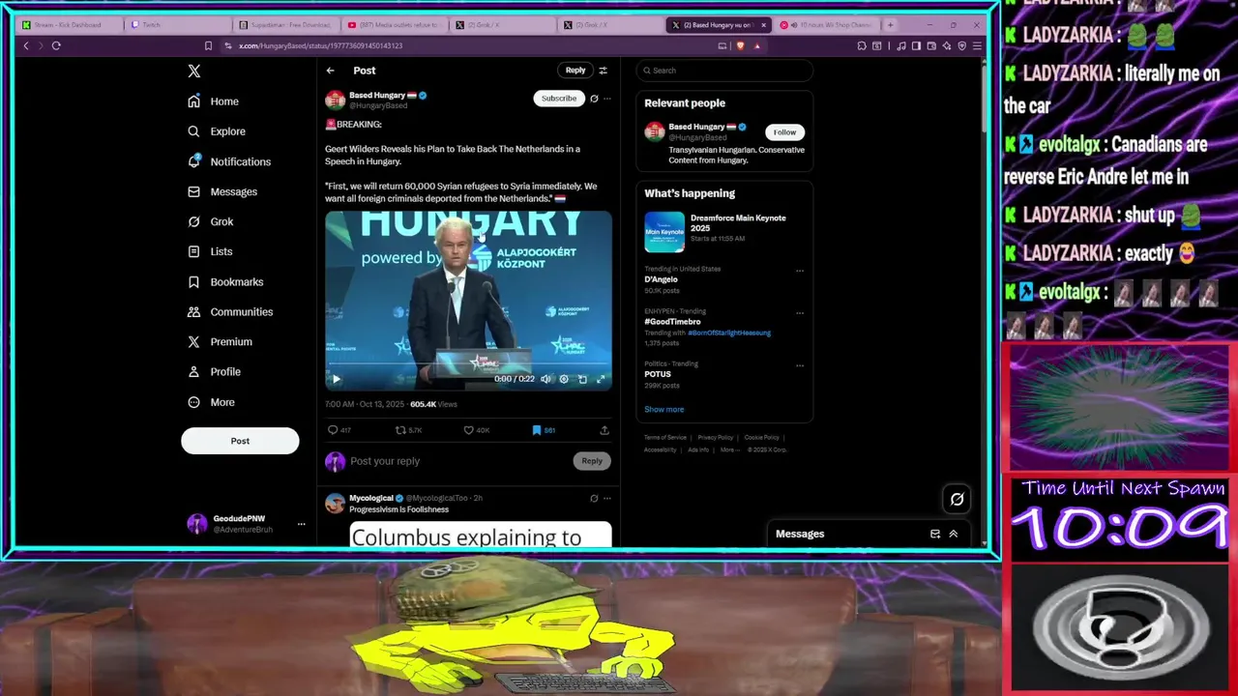Screen dimensions: 1238x696
Task: Open the More menu in sidebar
Action: tap(211, 402)
